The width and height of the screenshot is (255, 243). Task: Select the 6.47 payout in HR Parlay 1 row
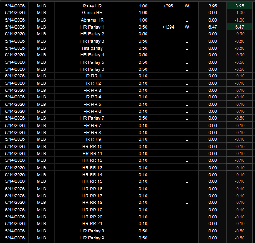212,27
